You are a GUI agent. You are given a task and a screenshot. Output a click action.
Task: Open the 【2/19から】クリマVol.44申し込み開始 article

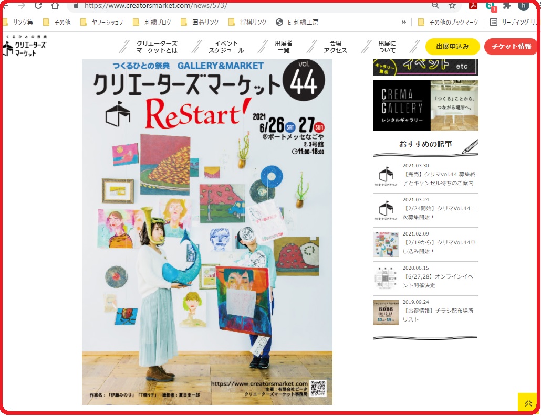pyautogui.click(x=439, y=247)
